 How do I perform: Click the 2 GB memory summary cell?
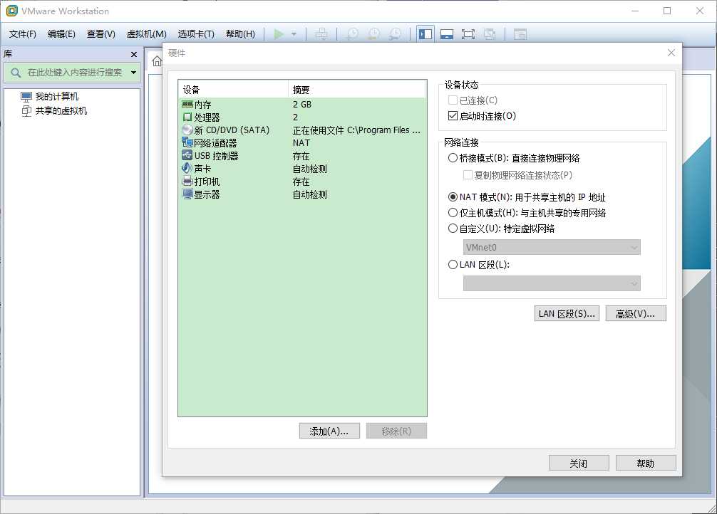pyautogui.click(x=301, y=104)
